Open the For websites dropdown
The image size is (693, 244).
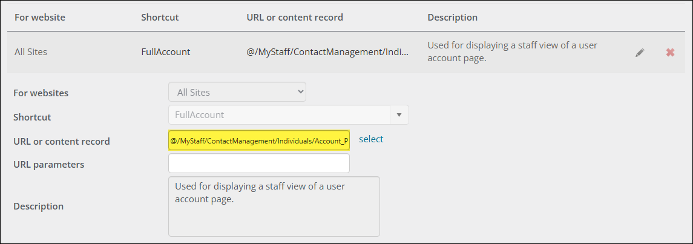237,93
